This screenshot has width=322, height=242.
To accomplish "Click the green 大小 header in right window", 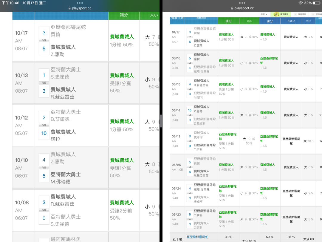I will [x=249, y=21].
